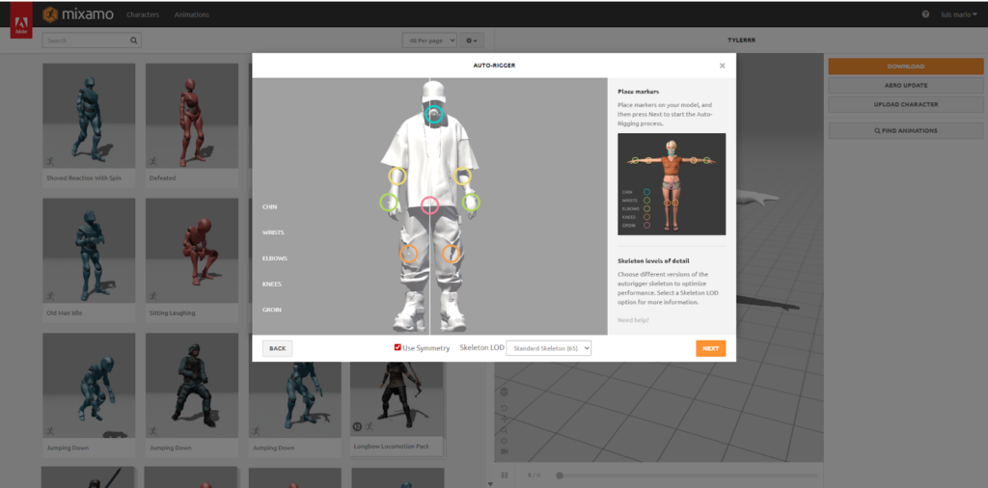Click the running-man icon on Shoved Reaction With Spin
The height and width of the screenshot is (488, 988).
point(50,161)
